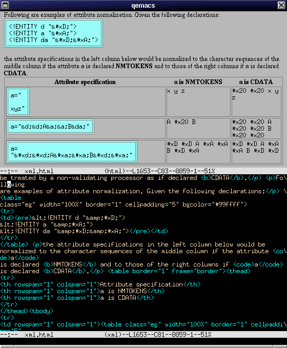
Task: Click the bold NMTOKENS word in paragraph
Action: pos(134,66)
